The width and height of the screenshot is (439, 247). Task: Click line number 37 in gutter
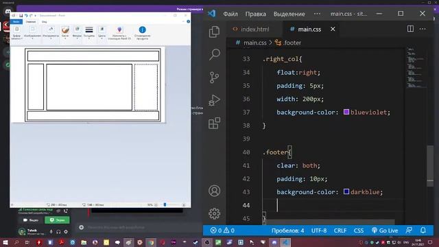click(x=246, y=113)
